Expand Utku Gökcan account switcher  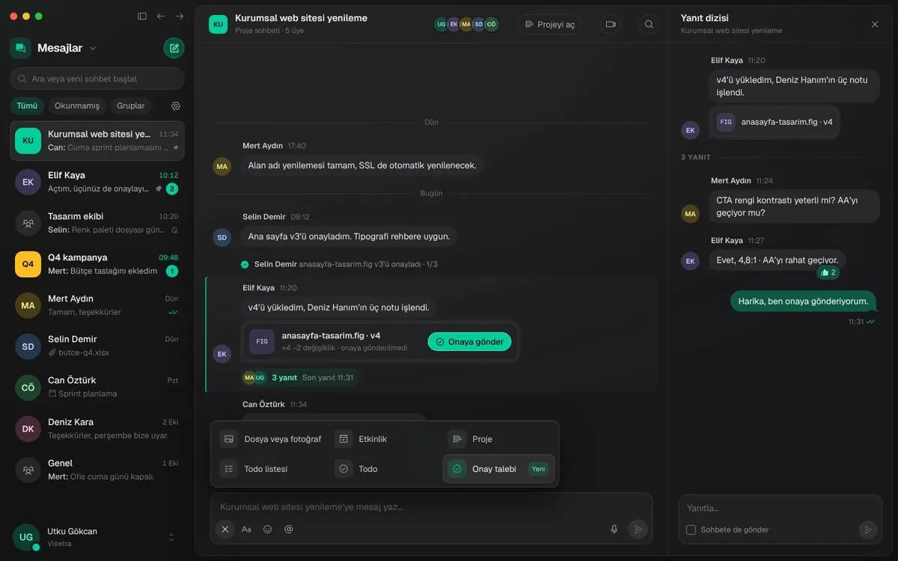pyautogui.click(x=171, y=537)
